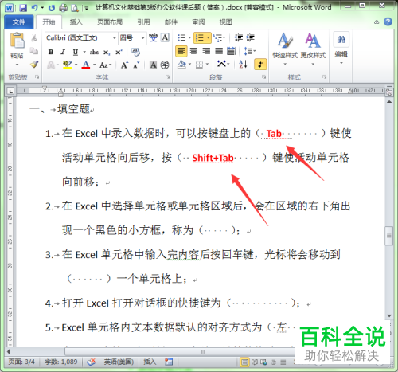Click the font color red A swatch
Image resolution: width=398 pixels, height=372 pixels.
[85, 65]
